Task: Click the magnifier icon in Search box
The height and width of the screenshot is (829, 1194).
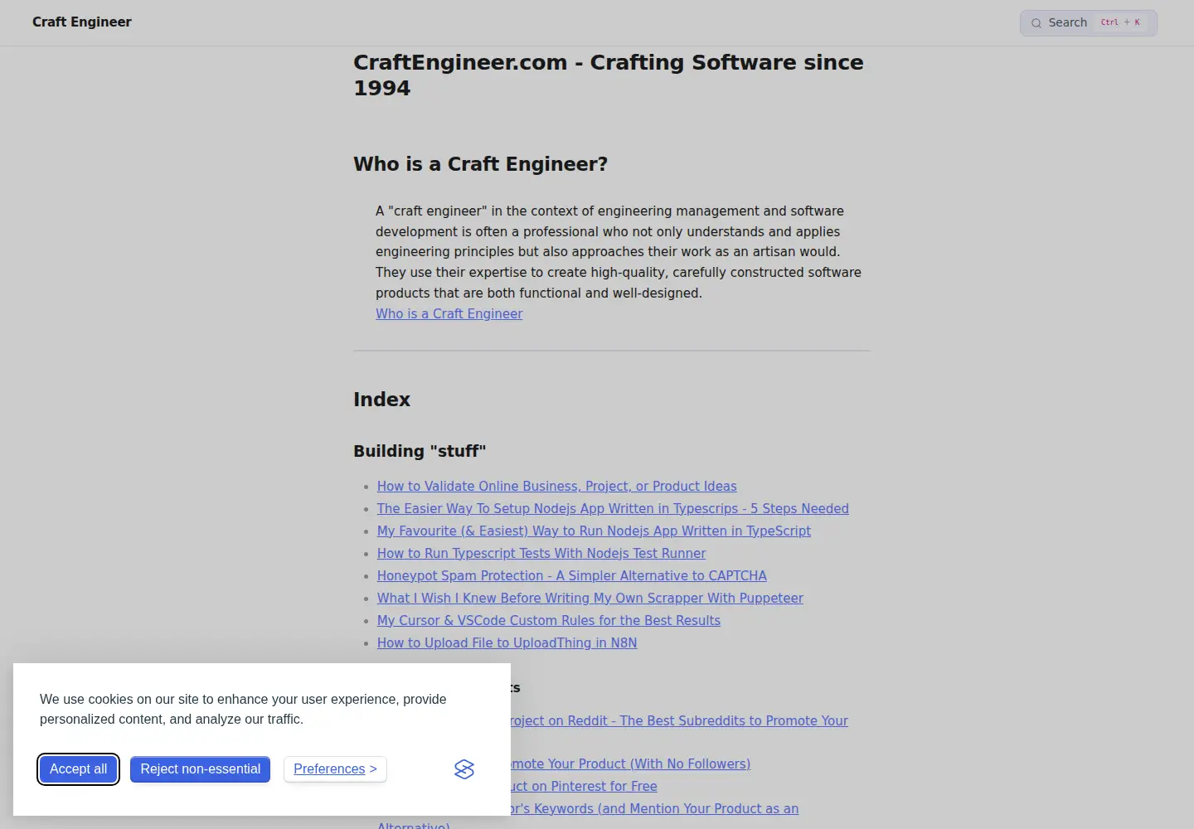Action: point(1036,23)
